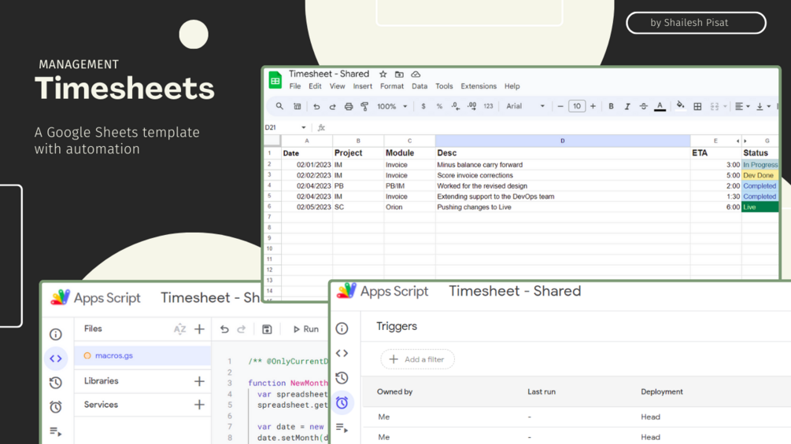Click the move to folder icon
Screen dimensions: 791x444
pos(399,74)
